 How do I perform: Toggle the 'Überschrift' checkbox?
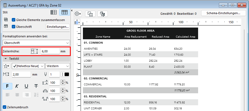coord(14,26)
